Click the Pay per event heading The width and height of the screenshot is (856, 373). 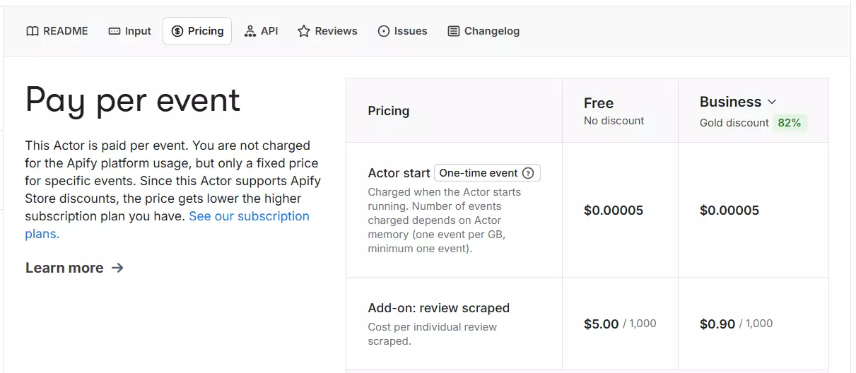tap(133, 100)
